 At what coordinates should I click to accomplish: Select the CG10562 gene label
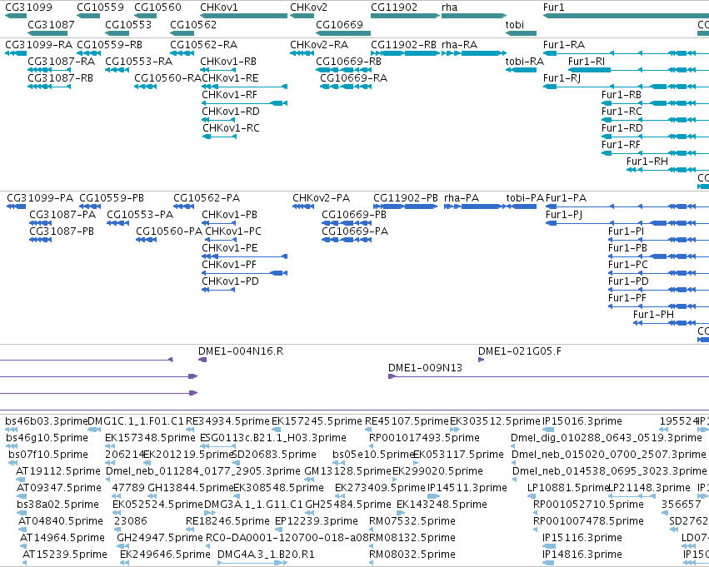click(193, 24)
